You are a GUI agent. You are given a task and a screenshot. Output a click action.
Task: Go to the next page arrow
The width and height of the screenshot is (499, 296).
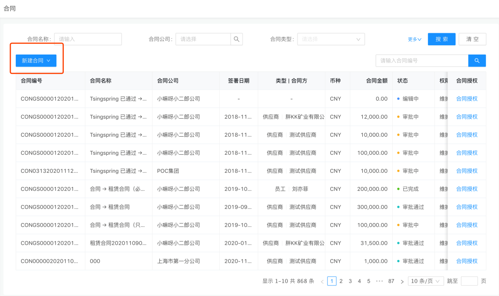(402, 281)
